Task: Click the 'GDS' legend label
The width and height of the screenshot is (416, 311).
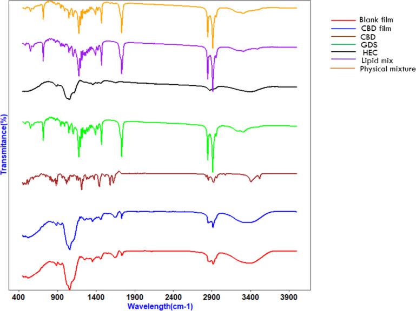Action: [x=369, y=44]
